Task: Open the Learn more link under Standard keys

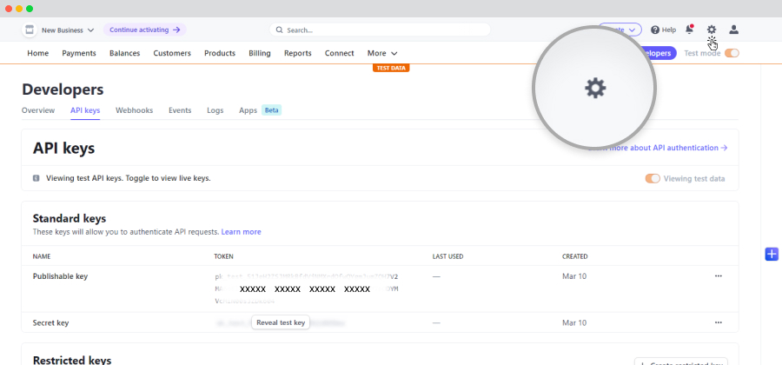Action: point(241,232)
